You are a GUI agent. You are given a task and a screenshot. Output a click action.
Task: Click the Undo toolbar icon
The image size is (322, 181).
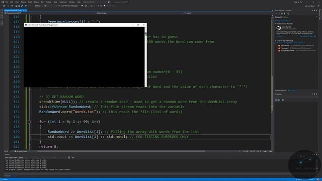[x=26, y=6]
